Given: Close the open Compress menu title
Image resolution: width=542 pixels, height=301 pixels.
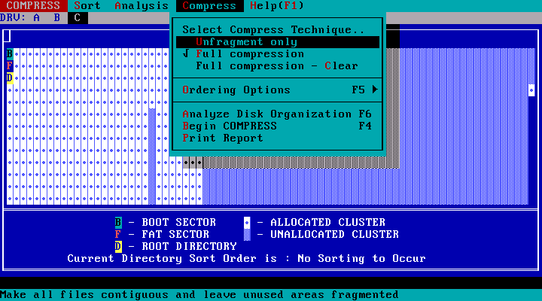Looking at the screenshot, I should point(209,6).
